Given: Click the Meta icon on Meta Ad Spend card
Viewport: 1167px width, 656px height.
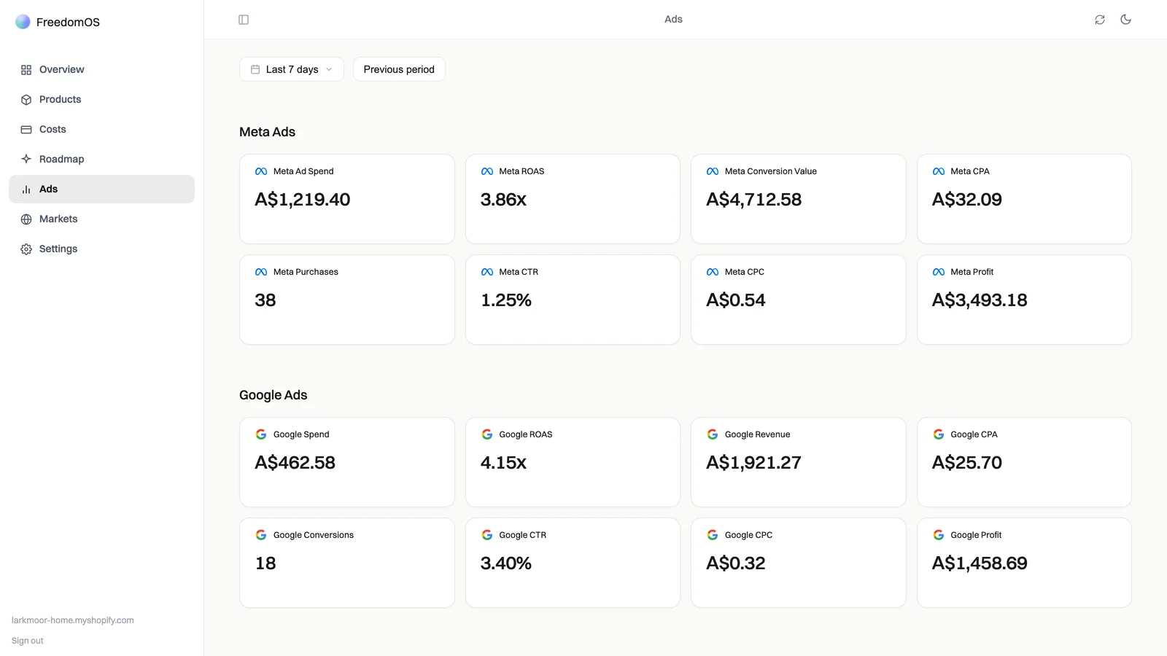Looking at the screenshot, I should pos(261,171).
